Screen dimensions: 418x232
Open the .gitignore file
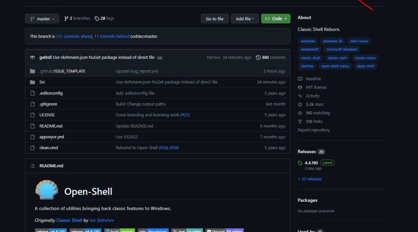pyautogui.click(x=48, y=104)
